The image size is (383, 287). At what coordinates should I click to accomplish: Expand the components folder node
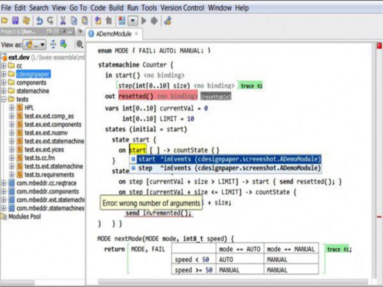click(x=4, y=82)
